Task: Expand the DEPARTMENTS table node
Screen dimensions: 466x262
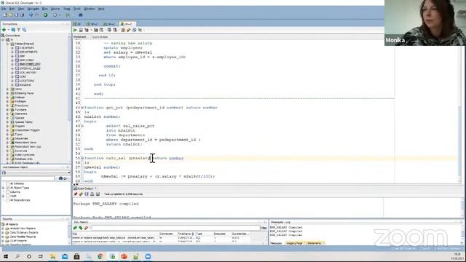Action: coord(12,52)
